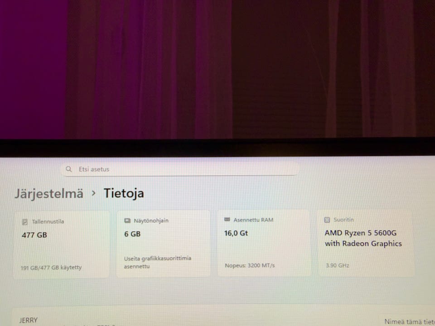The height and width of the screenshot is (326, 435).
Task: Focus the Etsi asetus search field
Action: 180,169
